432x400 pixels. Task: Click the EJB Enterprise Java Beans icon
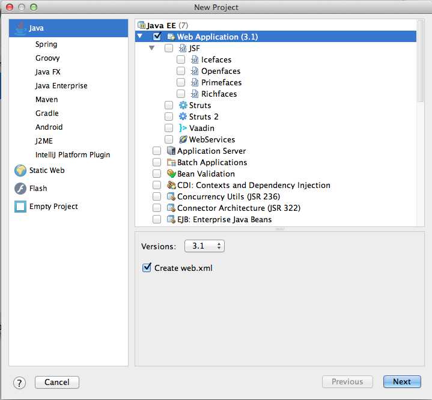171,220
